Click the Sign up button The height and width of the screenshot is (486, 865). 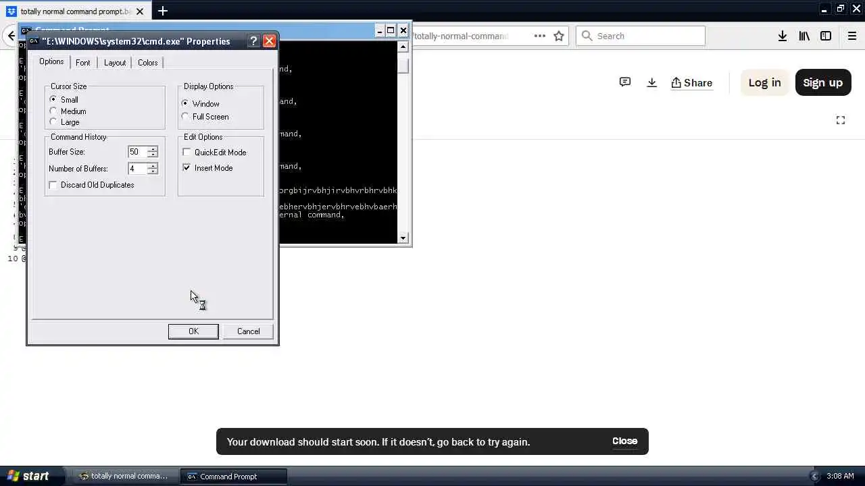point(822,82)
